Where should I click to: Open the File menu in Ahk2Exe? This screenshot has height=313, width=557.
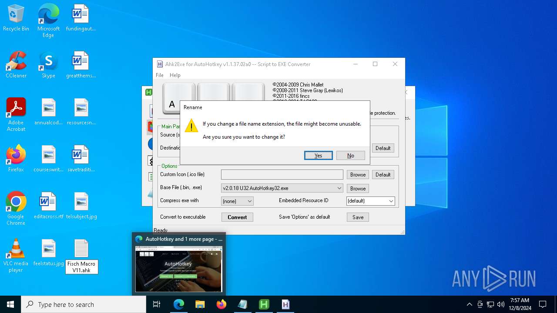(x=160, y=75)
